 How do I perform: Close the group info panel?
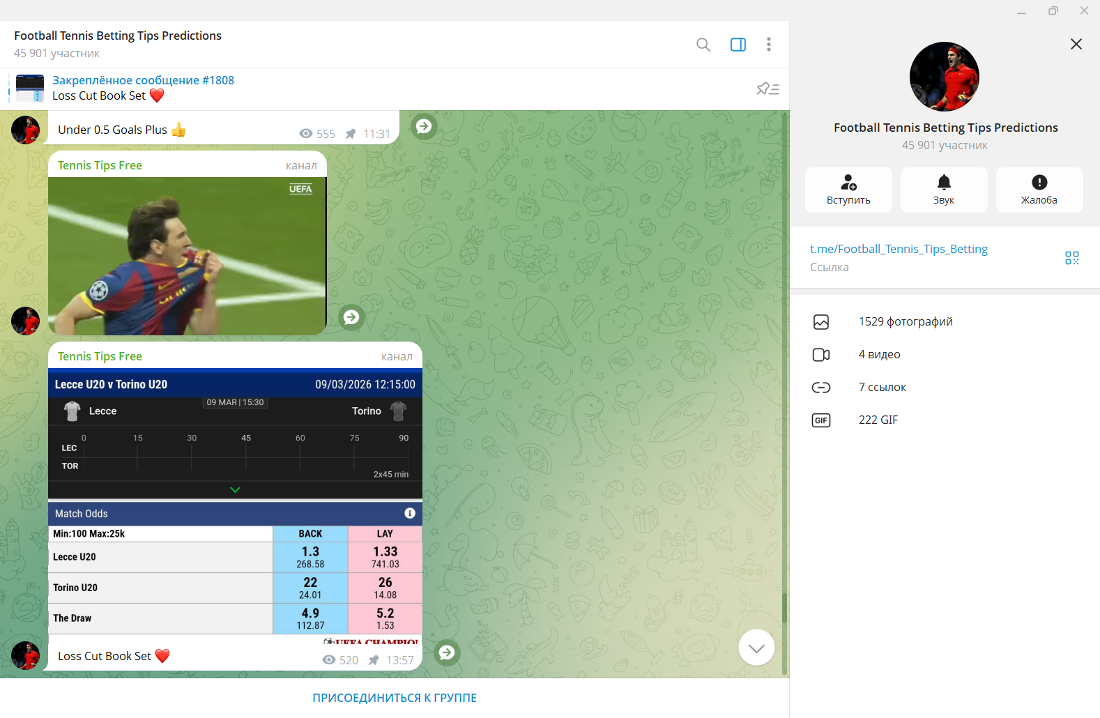(x=1076, y=44)
